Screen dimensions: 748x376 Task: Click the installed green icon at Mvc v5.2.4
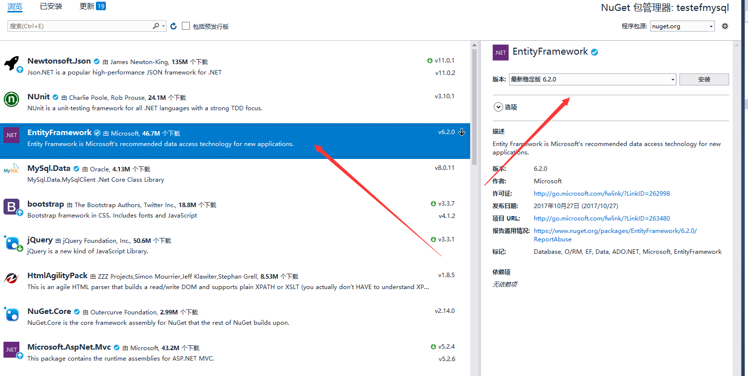point(433,347)
